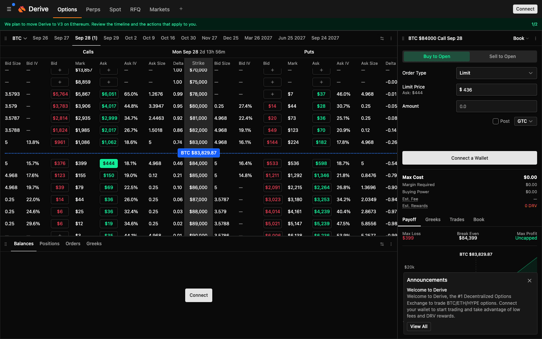Viewport: 542px width, 339px height.
Task: Select Buy to Open
Action: click(x=437, y=56)
